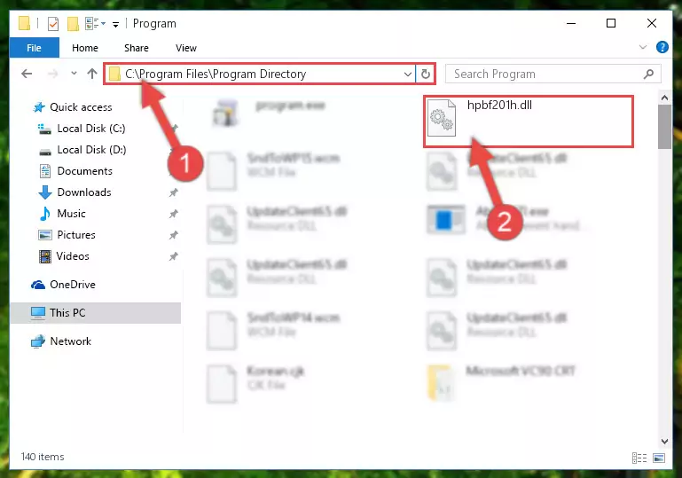
Task: Click the Properties quick access toolbar icon
Action: pyautogui.click(x=53, y=24)
